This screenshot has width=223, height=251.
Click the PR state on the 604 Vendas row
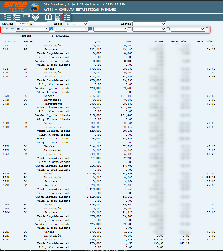25,69
